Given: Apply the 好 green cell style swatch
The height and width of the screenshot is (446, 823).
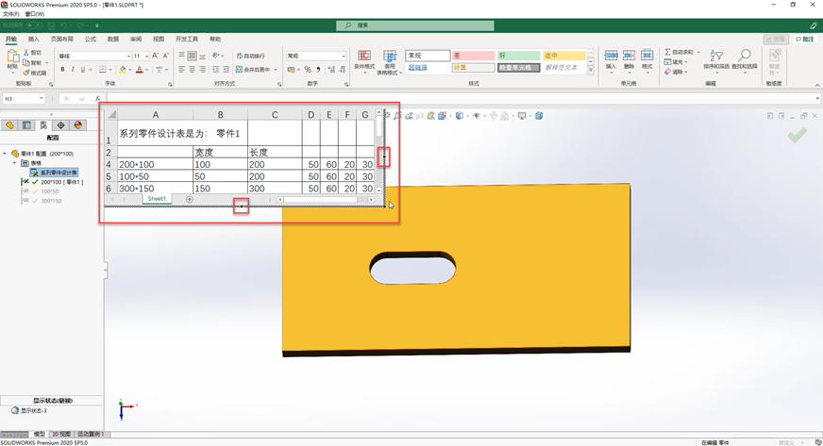Looking at the screenshot, I should click(518, 56).
